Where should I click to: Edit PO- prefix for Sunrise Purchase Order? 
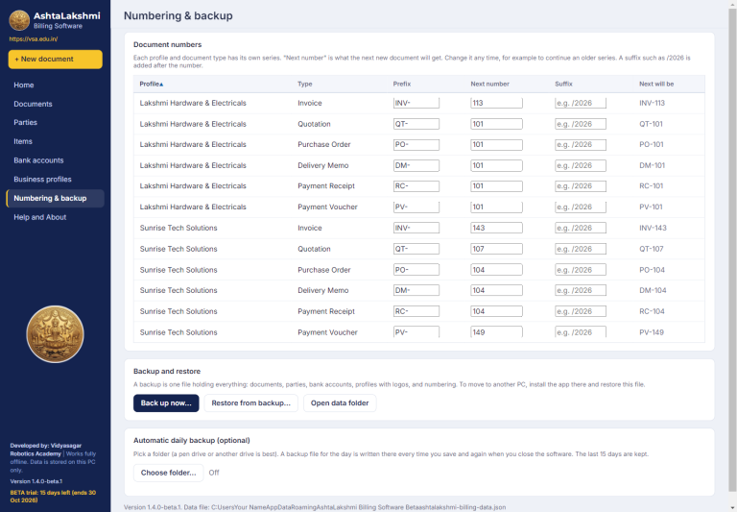[416, 270]
